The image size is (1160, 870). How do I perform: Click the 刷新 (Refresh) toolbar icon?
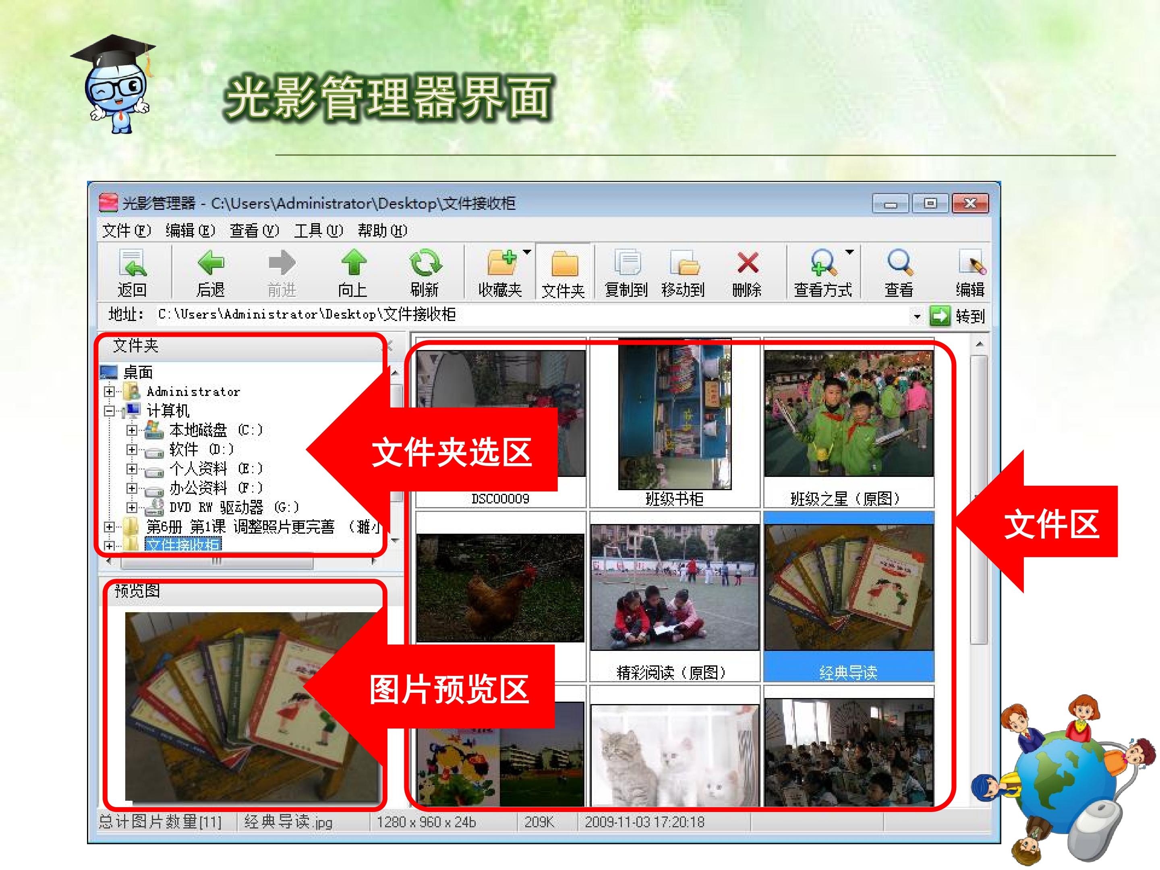tap(425, 262)
